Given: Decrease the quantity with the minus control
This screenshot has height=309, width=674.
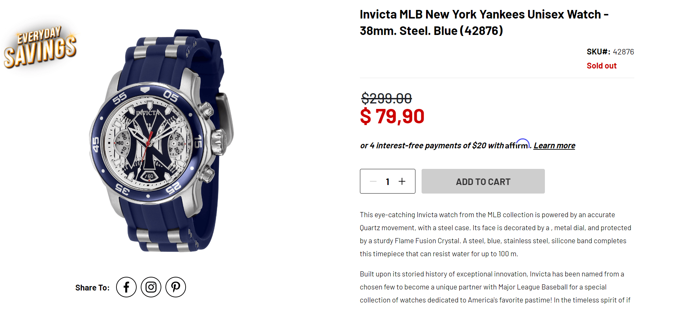Looking at the screenshot, I should (x=373, y=181).
